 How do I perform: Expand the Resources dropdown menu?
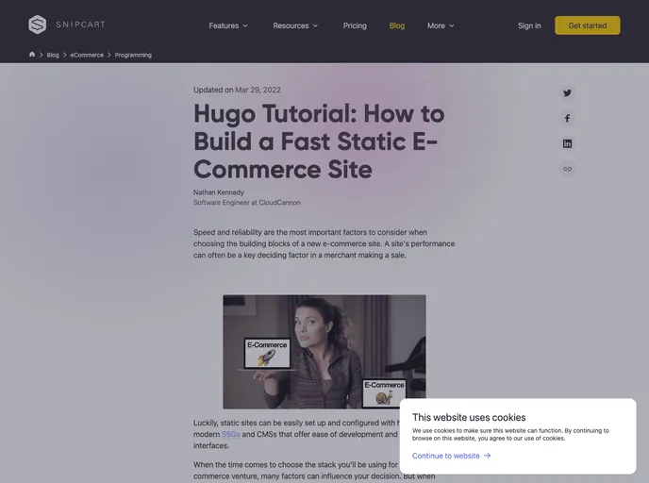[295, 25]
